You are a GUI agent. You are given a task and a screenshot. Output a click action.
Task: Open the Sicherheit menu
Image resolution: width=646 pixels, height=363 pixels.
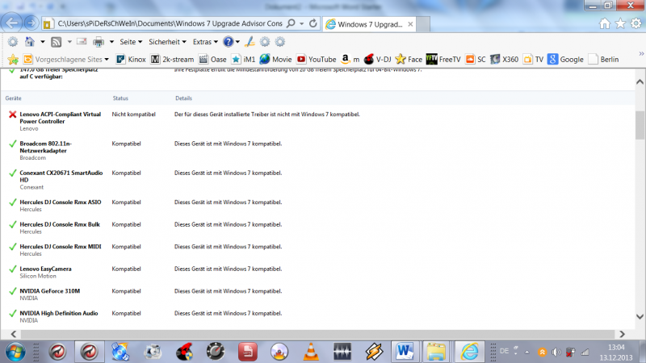(x=167, y=42)
